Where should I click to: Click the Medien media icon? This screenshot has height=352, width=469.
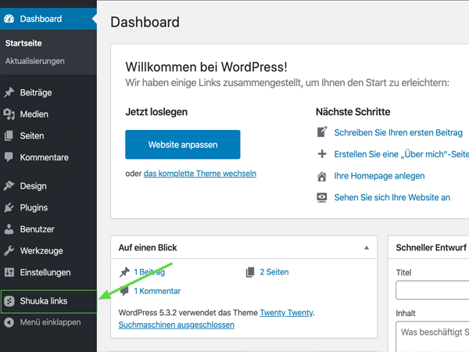click(9, 114)
